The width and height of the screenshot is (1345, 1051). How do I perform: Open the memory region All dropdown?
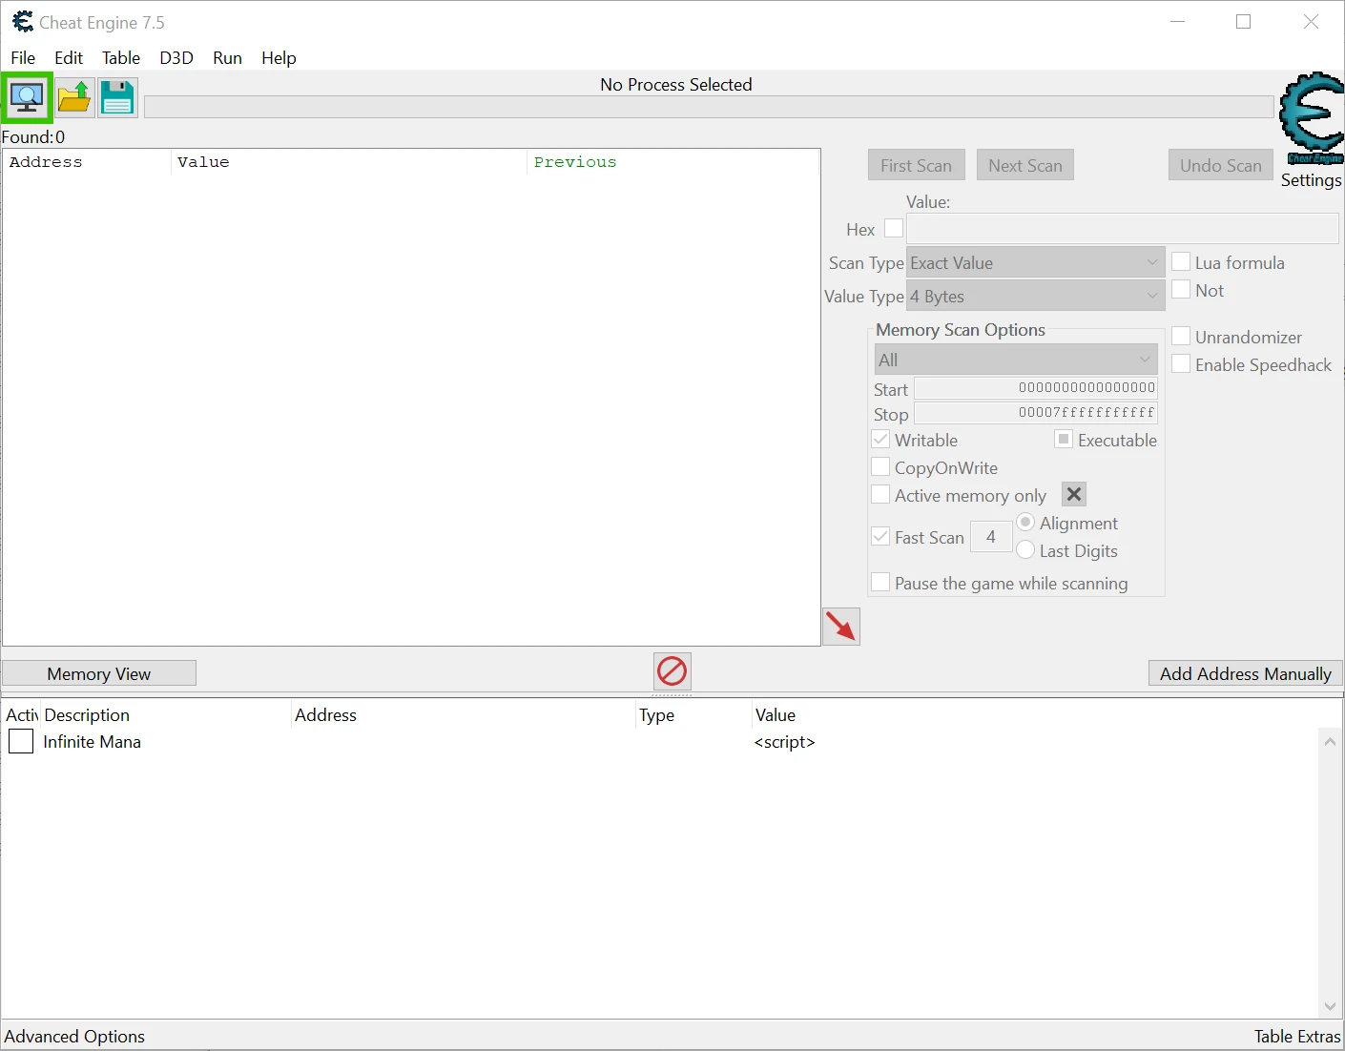coord(1016,360)
